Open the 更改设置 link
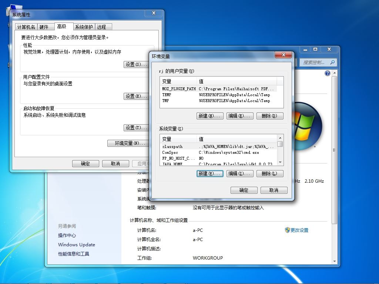379x284 pixels. (299, 230)
